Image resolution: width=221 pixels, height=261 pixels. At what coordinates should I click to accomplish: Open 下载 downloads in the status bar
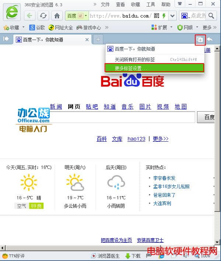coord(133,256)
